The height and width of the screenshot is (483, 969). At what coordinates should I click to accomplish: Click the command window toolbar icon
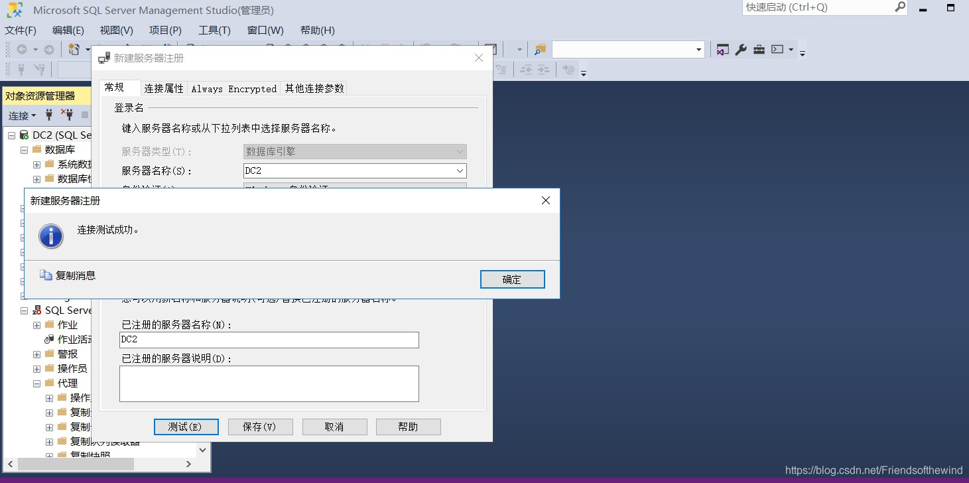tap(777, 50)
